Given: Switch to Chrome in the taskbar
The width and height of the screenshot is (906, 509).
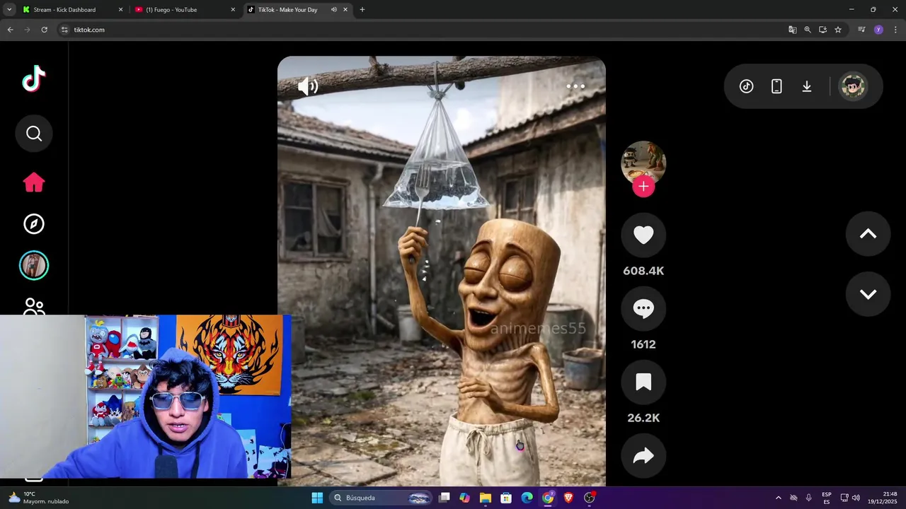Looking at the screenshot, I should (x=548, y=498).
